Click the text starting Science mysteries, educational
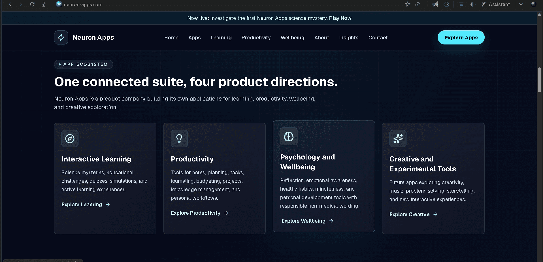The width and height of the screenshot is (543, 262). click(x=104, y=181)
